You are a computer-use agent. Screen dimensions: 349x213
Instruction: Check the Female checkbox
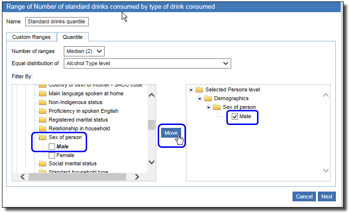(x=52, y=155)
